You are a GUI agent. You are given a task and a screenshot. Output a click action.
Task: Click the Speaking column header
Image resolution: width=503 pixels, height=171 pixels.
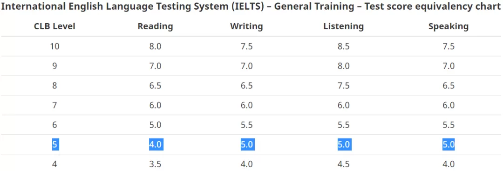coord(449,26)
